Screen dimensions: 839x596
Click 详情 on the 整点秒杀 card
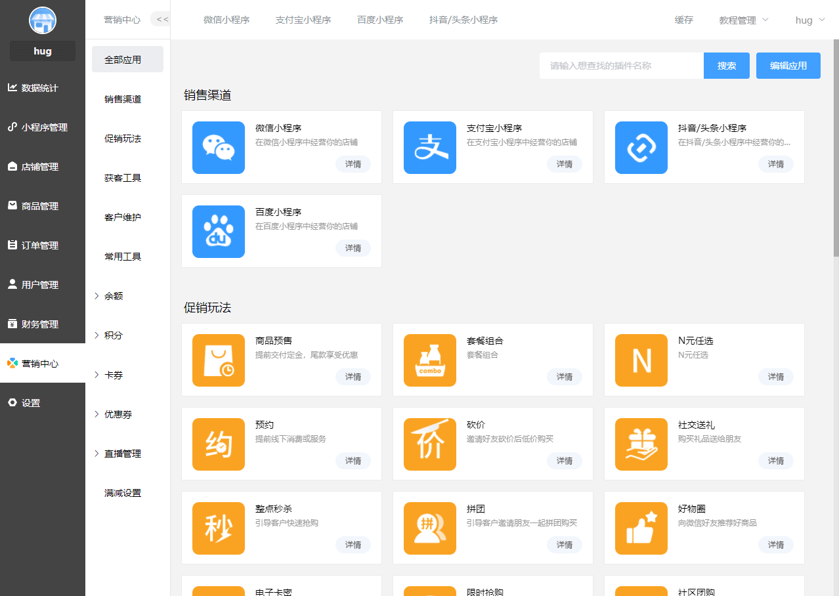pyautogui.click(x=353, y=545)
